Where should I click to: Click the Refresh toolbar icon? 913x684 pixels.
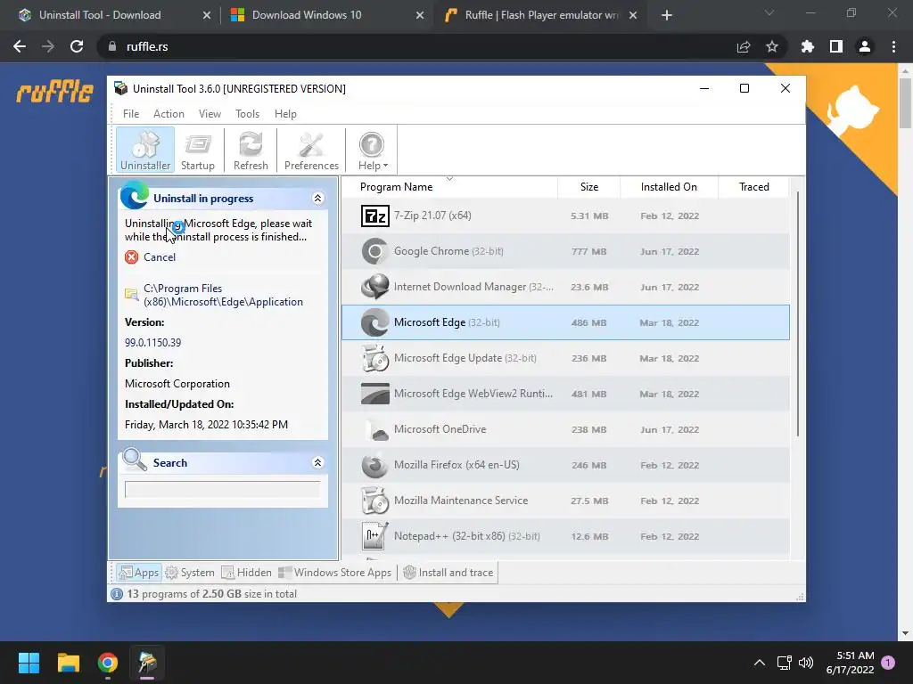click(251, 151)
